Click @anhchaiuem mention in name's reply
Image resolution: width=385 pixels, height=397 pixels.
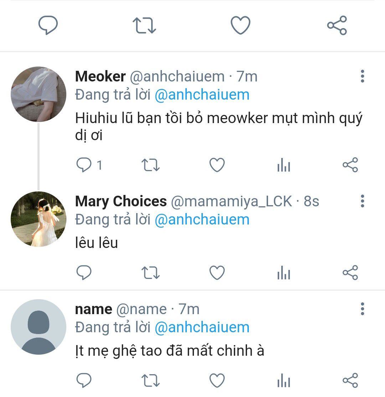tap(202, 328)
